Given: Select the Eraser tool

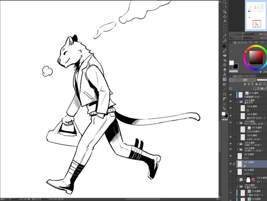Looking at the screenshot, I should pyautogui.click(x=225, y=70).
